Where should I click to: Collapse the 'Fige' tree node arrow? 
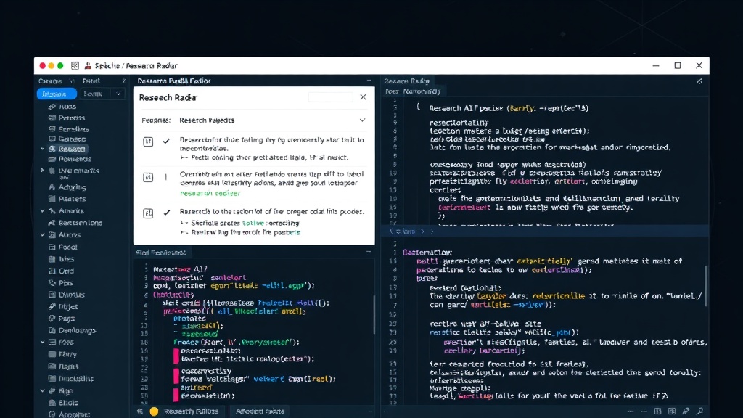[x=42, y=391]
